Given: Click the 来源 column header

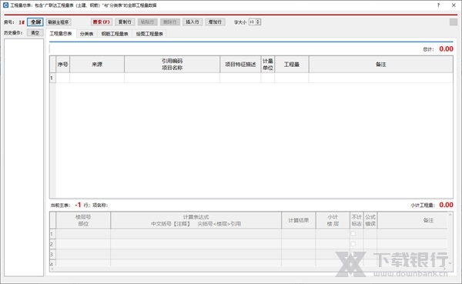Looking at the screenshot, I should (97, 64).
